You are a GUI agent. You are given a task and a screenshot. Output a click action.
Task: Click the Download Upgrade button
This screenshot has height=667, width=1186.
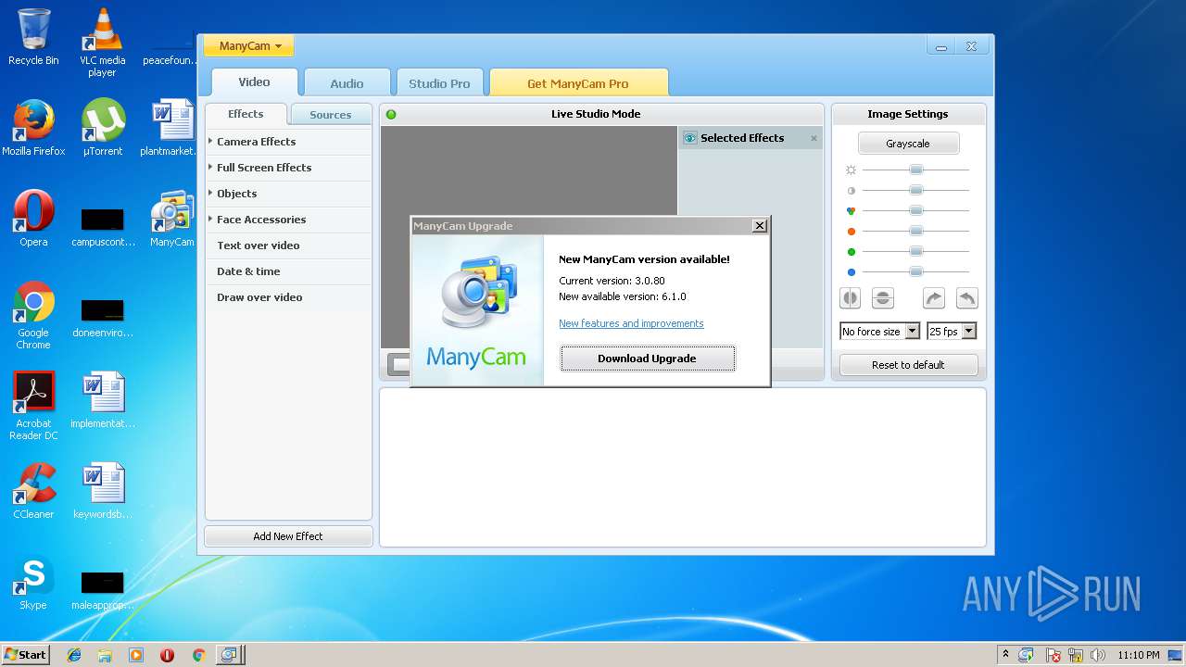[x=648, y=359]
